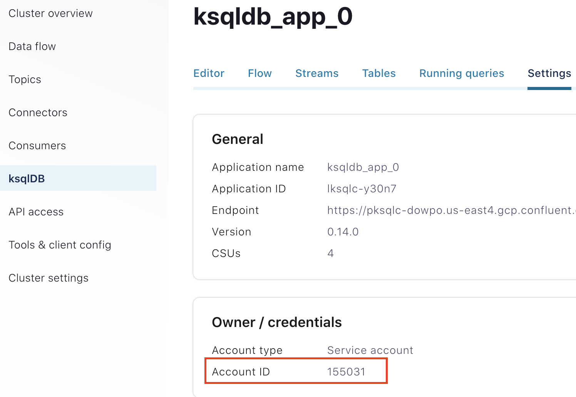This screenshot has height=397, width=576.
Task: Select the Settings tab
Action: tap(549, 73)
